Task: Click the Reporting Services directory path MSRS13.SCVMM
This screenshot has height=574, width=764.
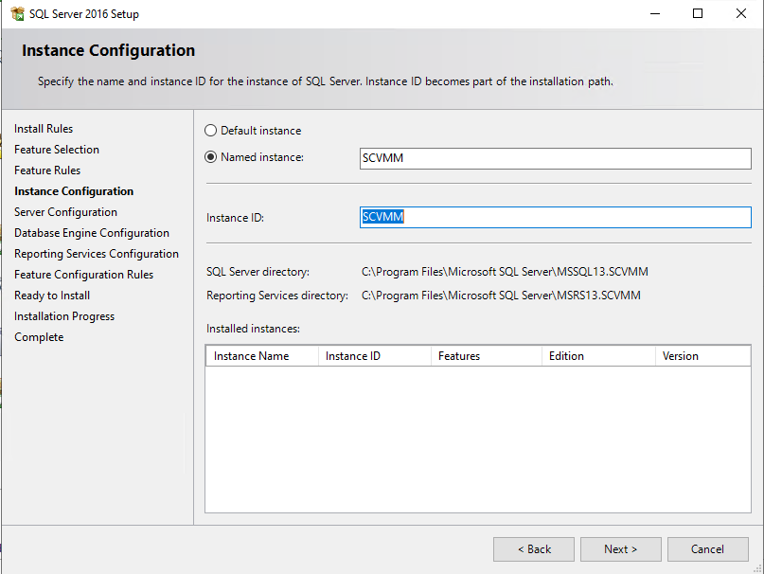Action: tap(501, 296)
